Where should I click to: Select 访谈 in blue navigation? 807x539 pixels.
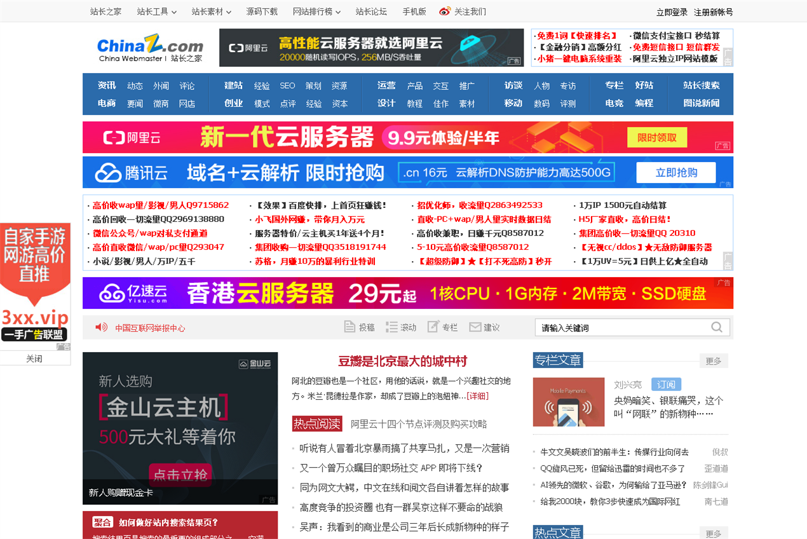coord(513,85)
